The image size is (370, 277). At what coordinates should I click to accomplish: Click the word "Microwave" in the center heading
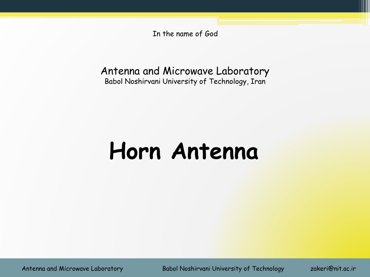(188, 71)
